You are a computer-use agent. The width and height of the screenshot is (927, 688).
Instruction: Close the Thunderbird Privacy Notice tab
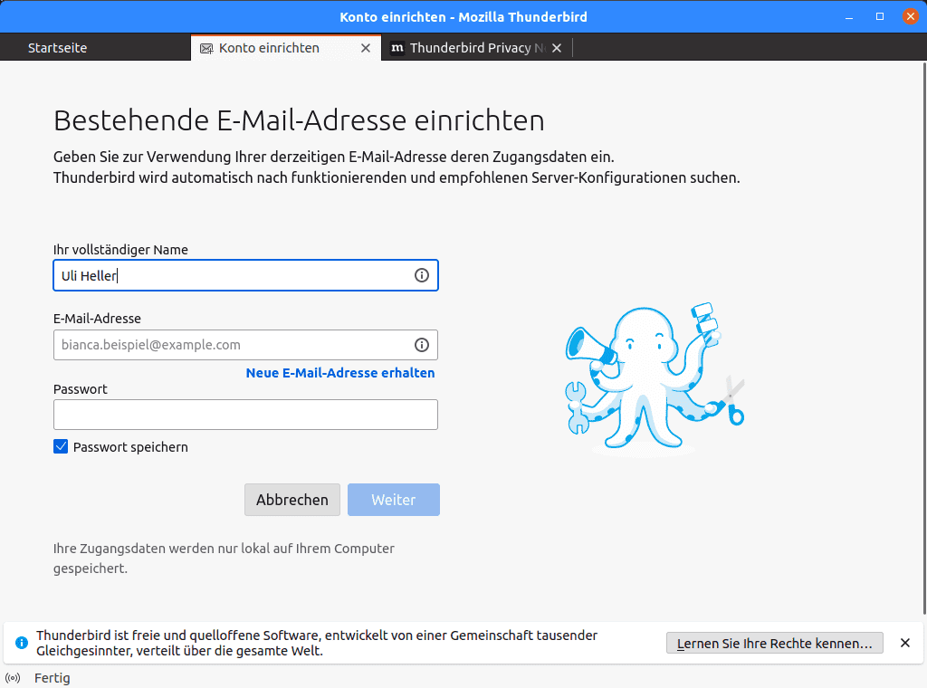coord(557,48)
